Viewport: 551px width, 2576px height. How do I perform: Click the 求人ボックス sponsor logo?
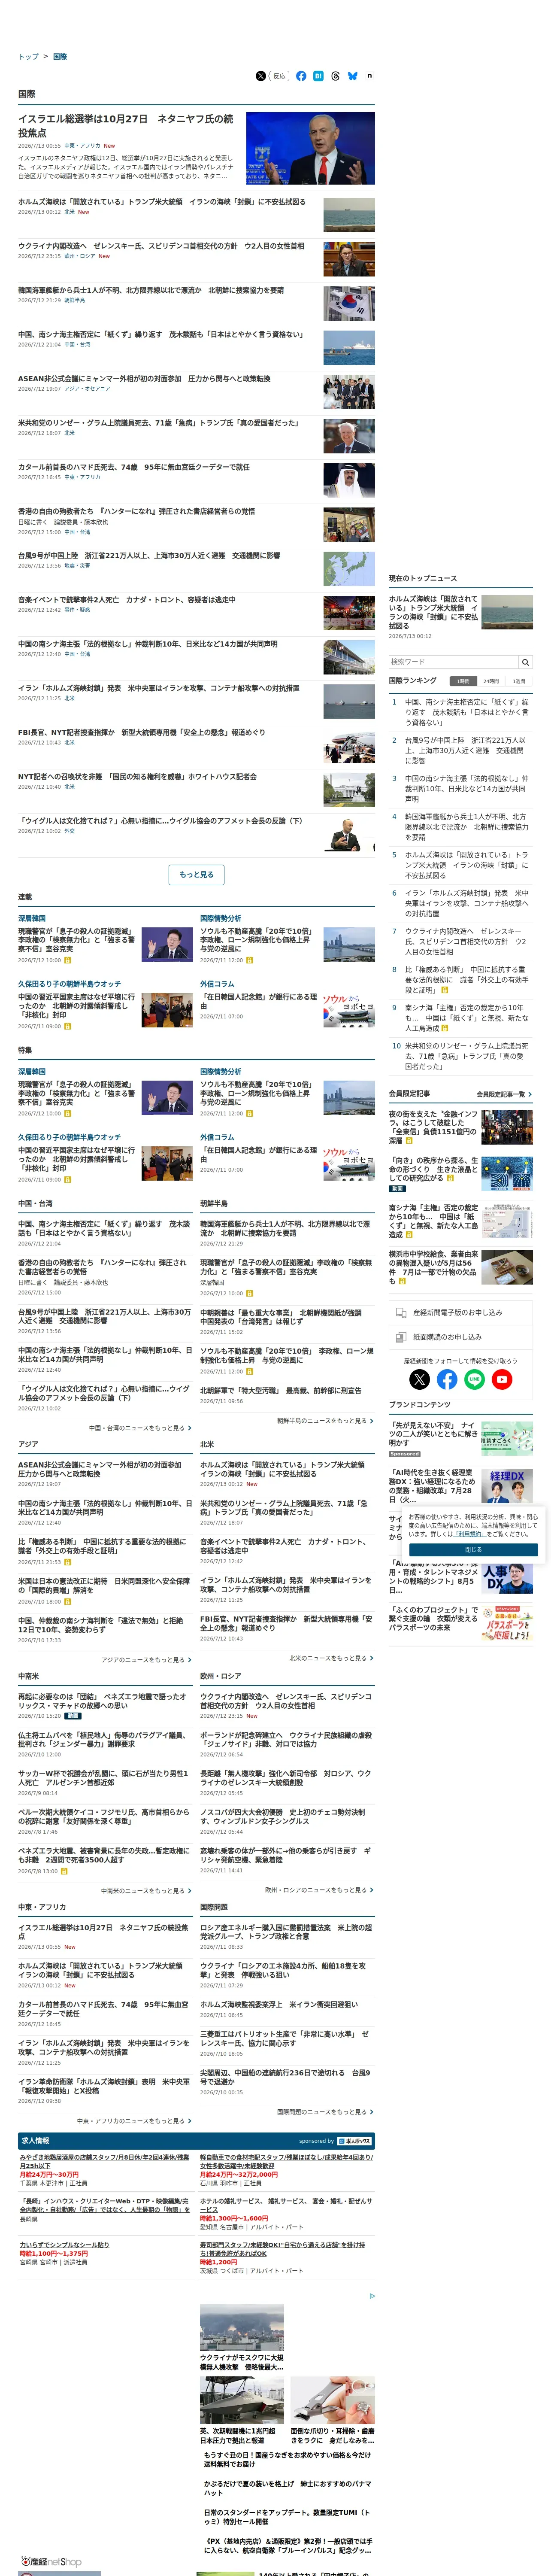click(x=355, y=2141)
